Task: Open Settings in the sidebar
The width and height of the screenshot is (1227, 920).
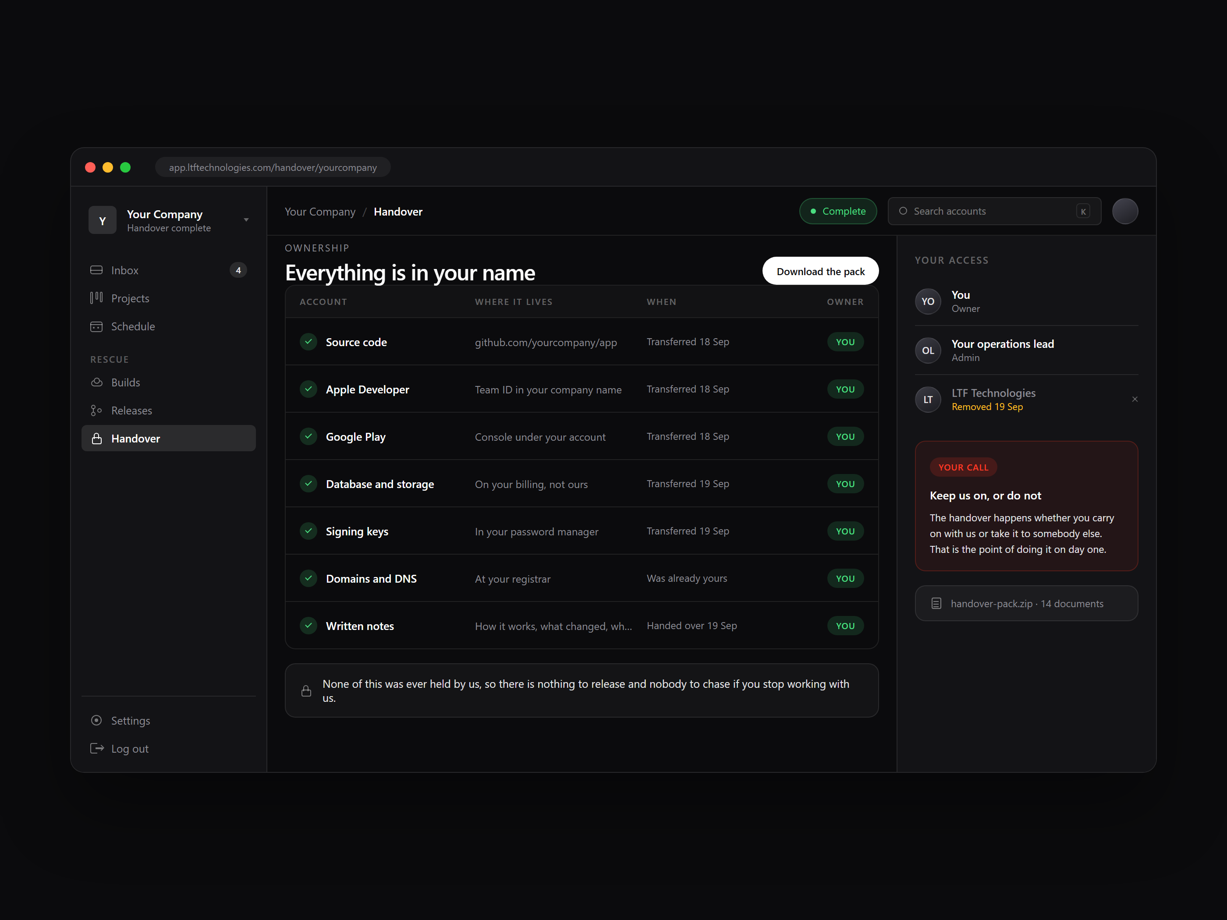Action: click(x=169, y=720)
